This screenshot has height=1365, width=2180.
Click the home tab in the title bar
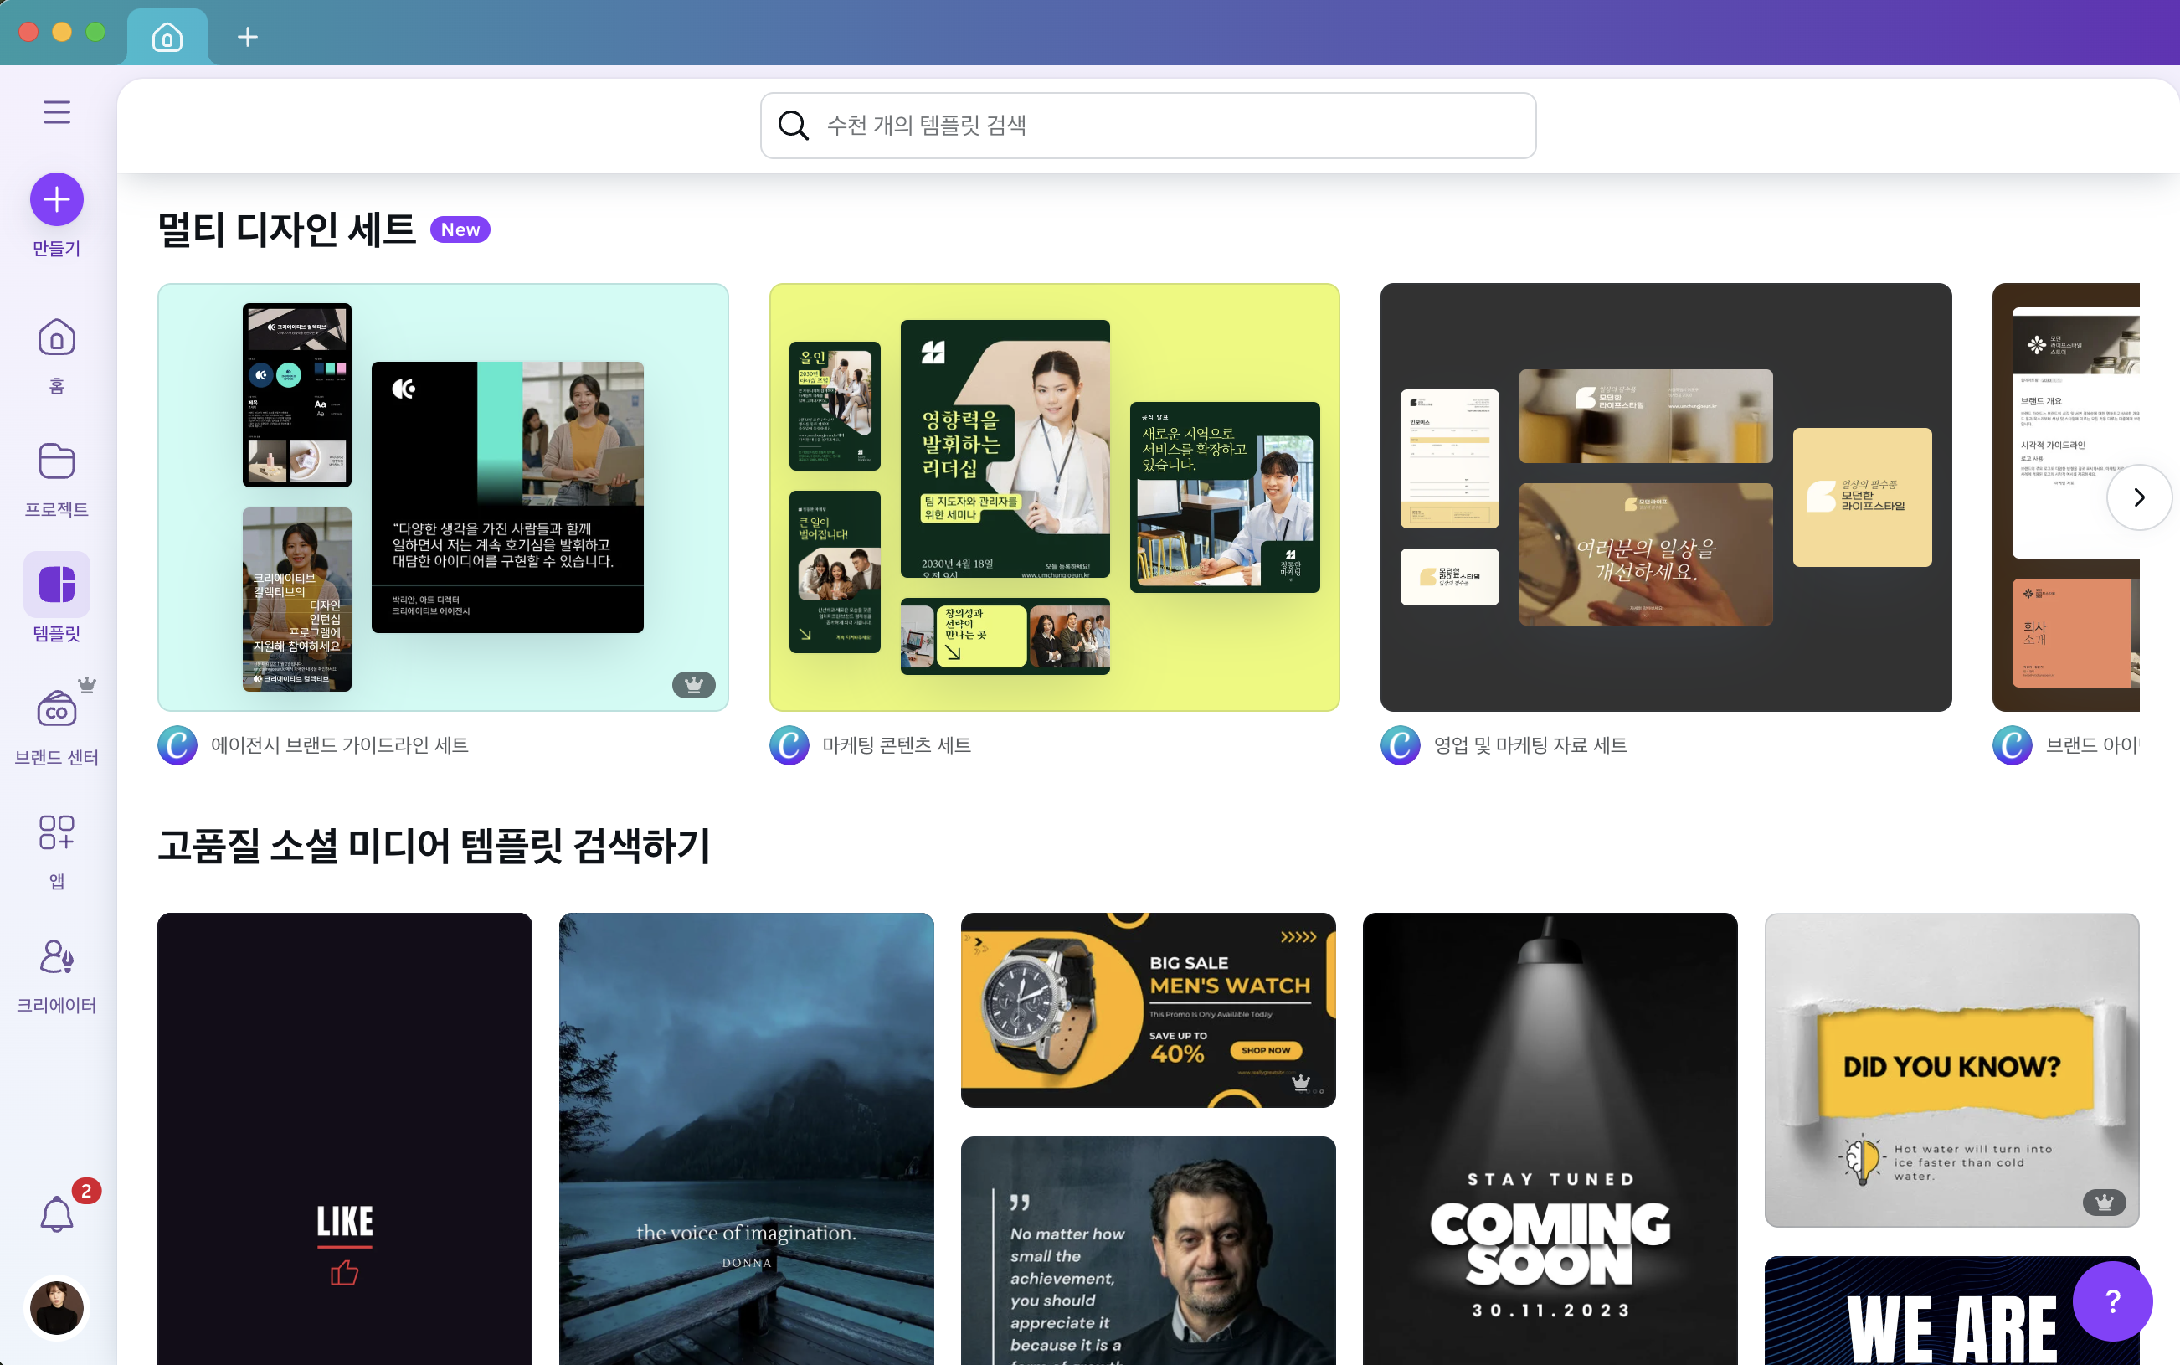click(167, 37)
